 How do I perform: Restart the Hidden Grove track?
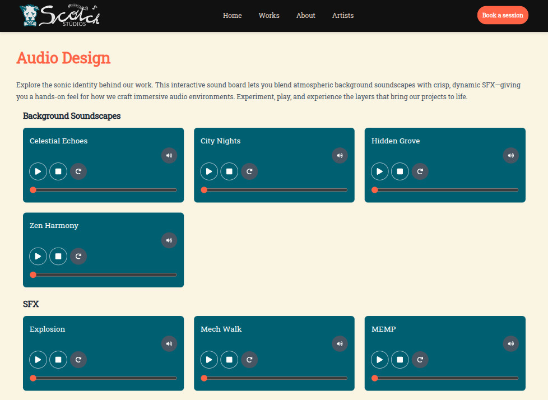coord(420,171)
